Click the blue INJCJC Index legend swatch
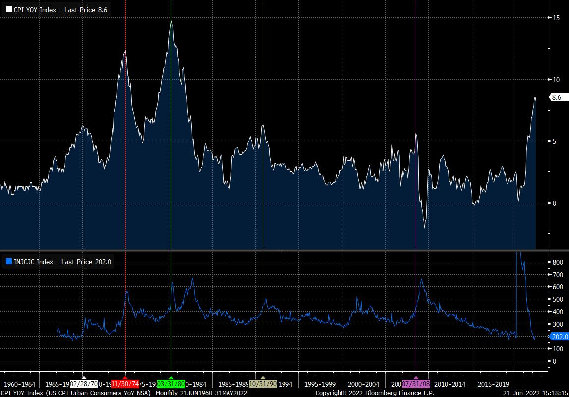The image size is (569, 397). pos(9,261)
